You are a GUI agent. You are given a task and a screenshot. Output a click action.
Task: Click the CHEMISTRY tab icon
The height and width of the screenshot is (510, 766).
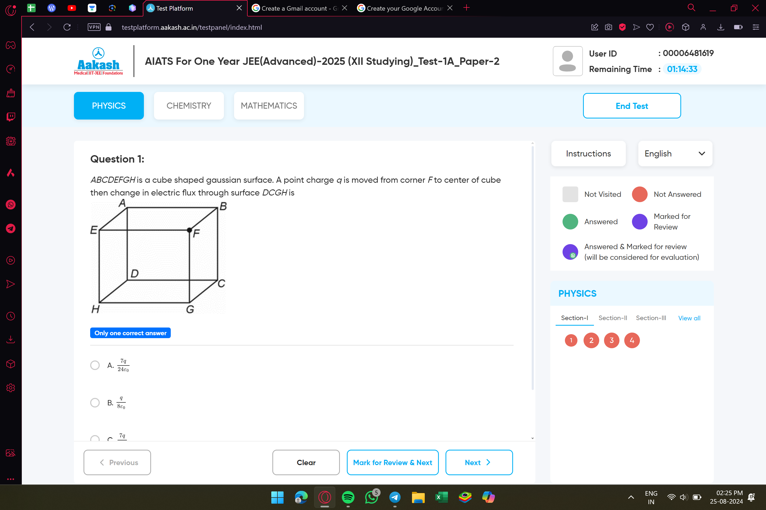tap(189, 105)
